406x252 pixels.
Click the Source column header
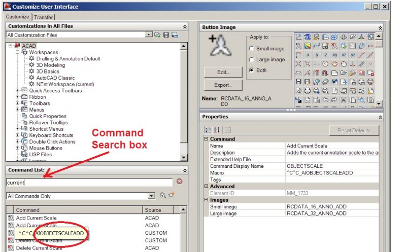point(158,210)
